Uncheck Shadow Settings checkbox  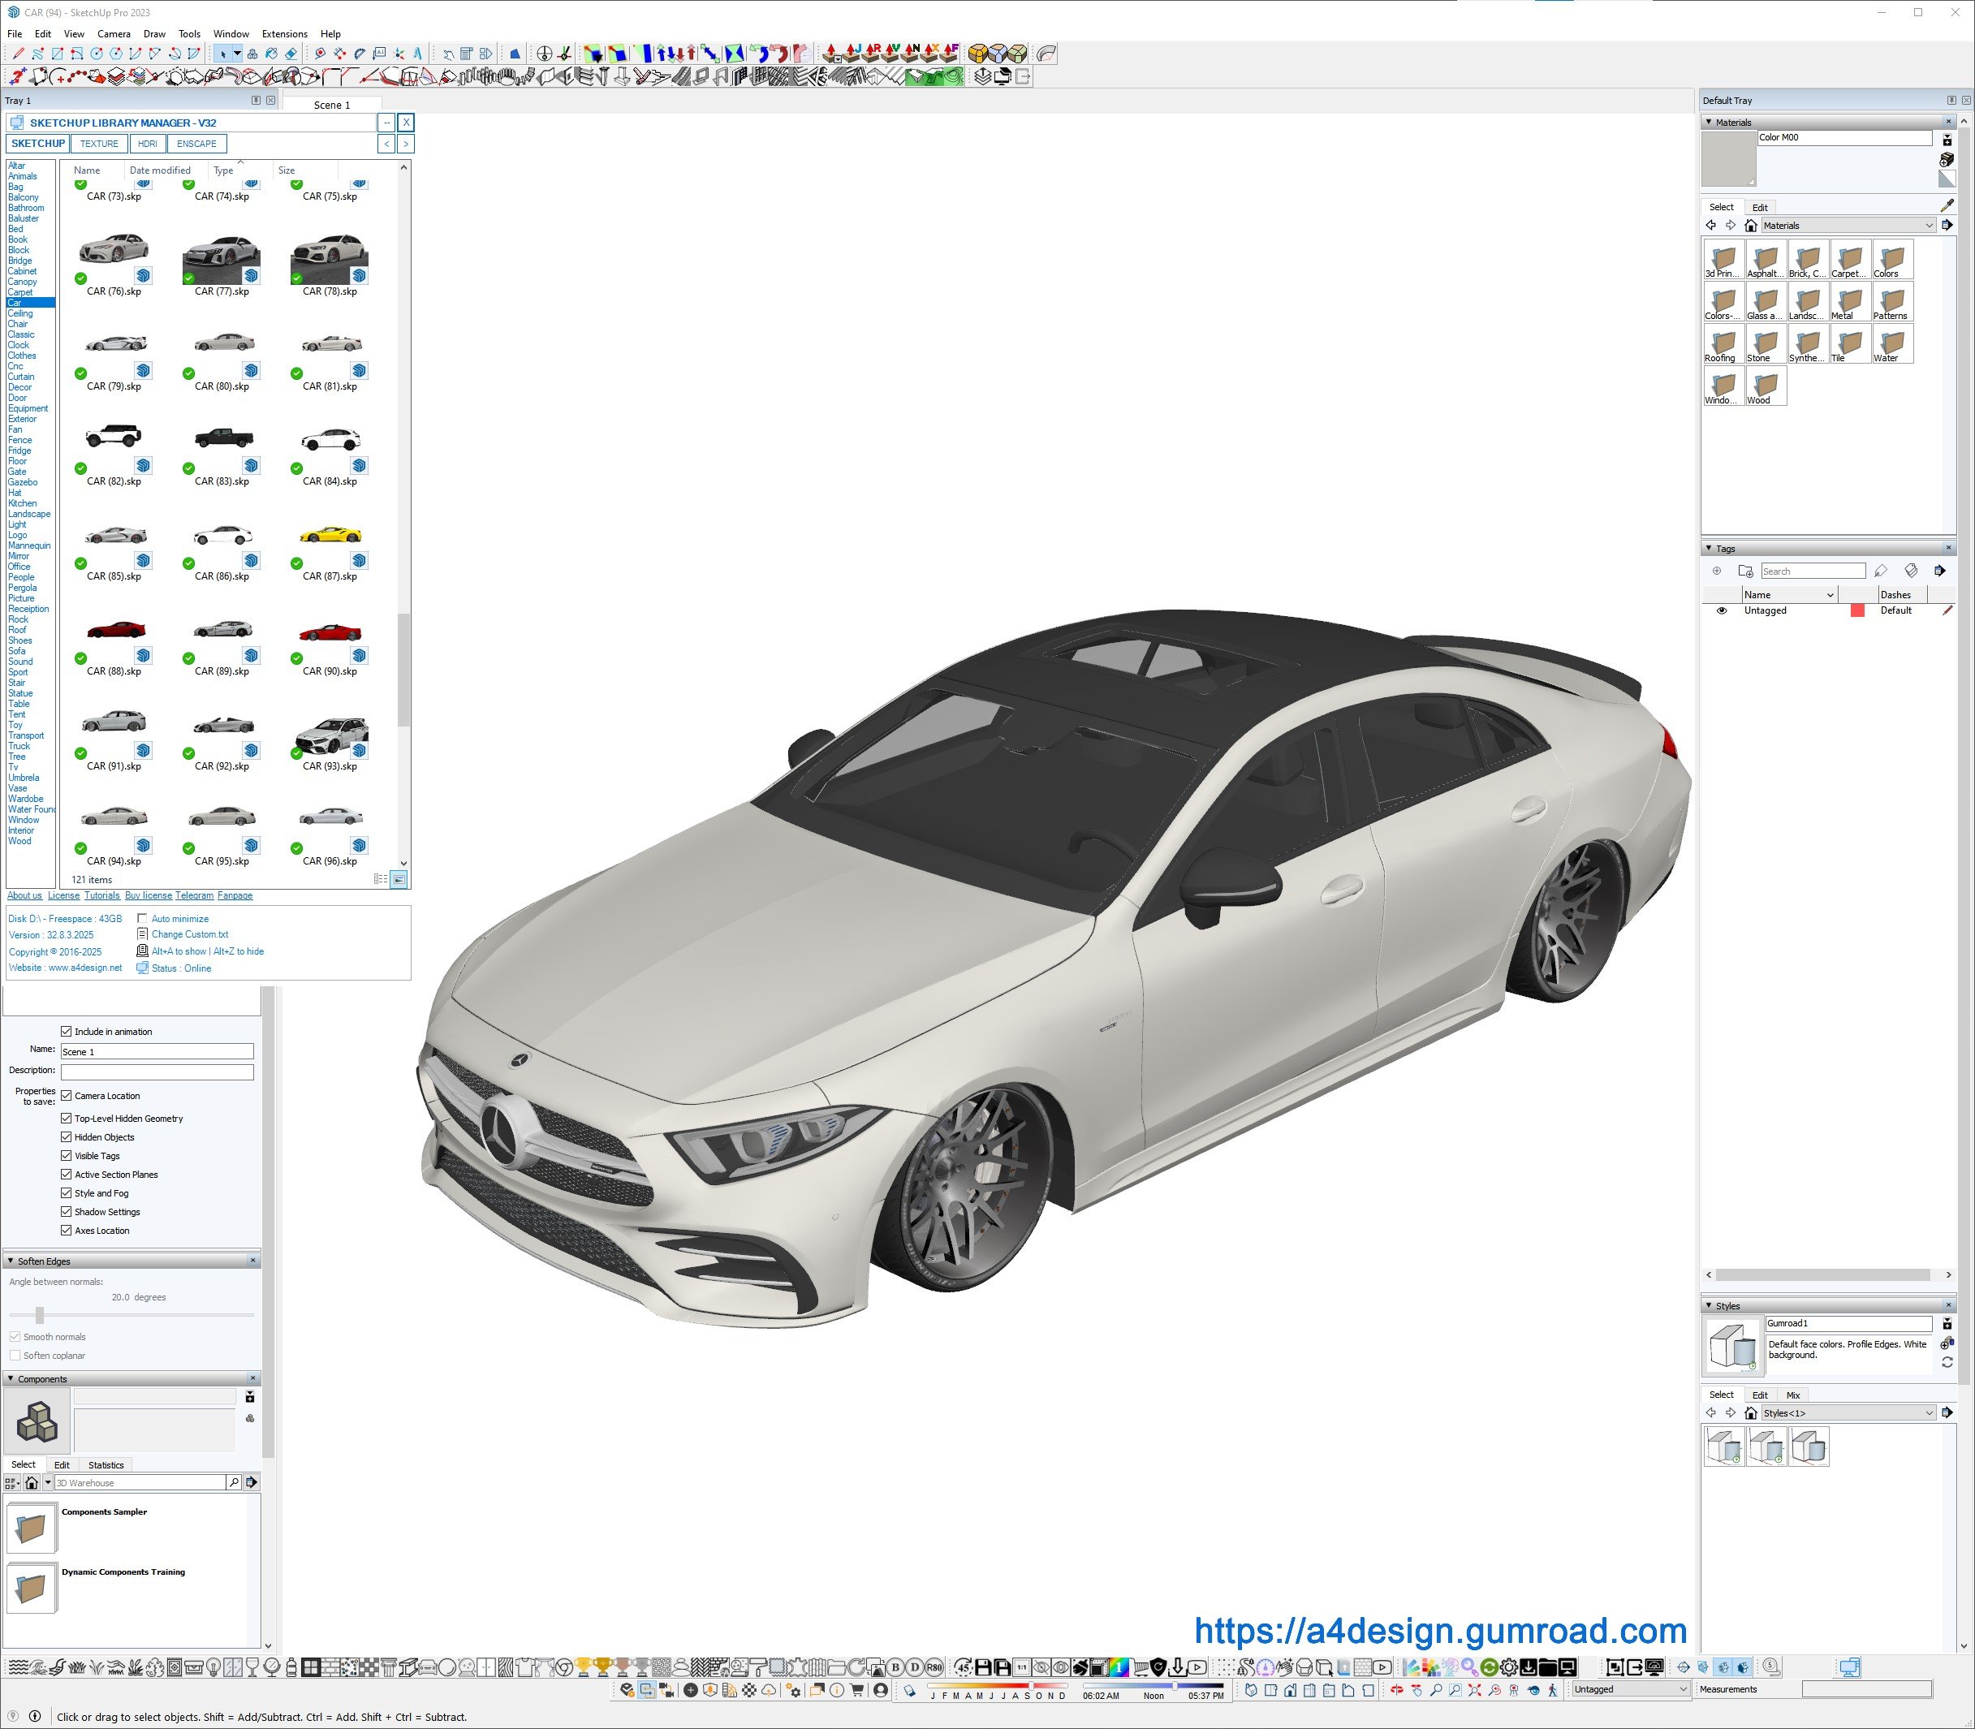67,1212
